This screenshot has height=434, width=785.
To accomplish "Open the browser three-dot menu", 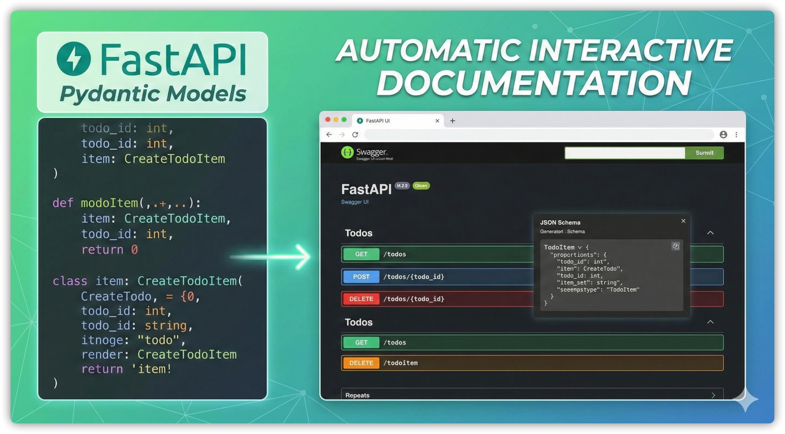I will tap(736, 135).
